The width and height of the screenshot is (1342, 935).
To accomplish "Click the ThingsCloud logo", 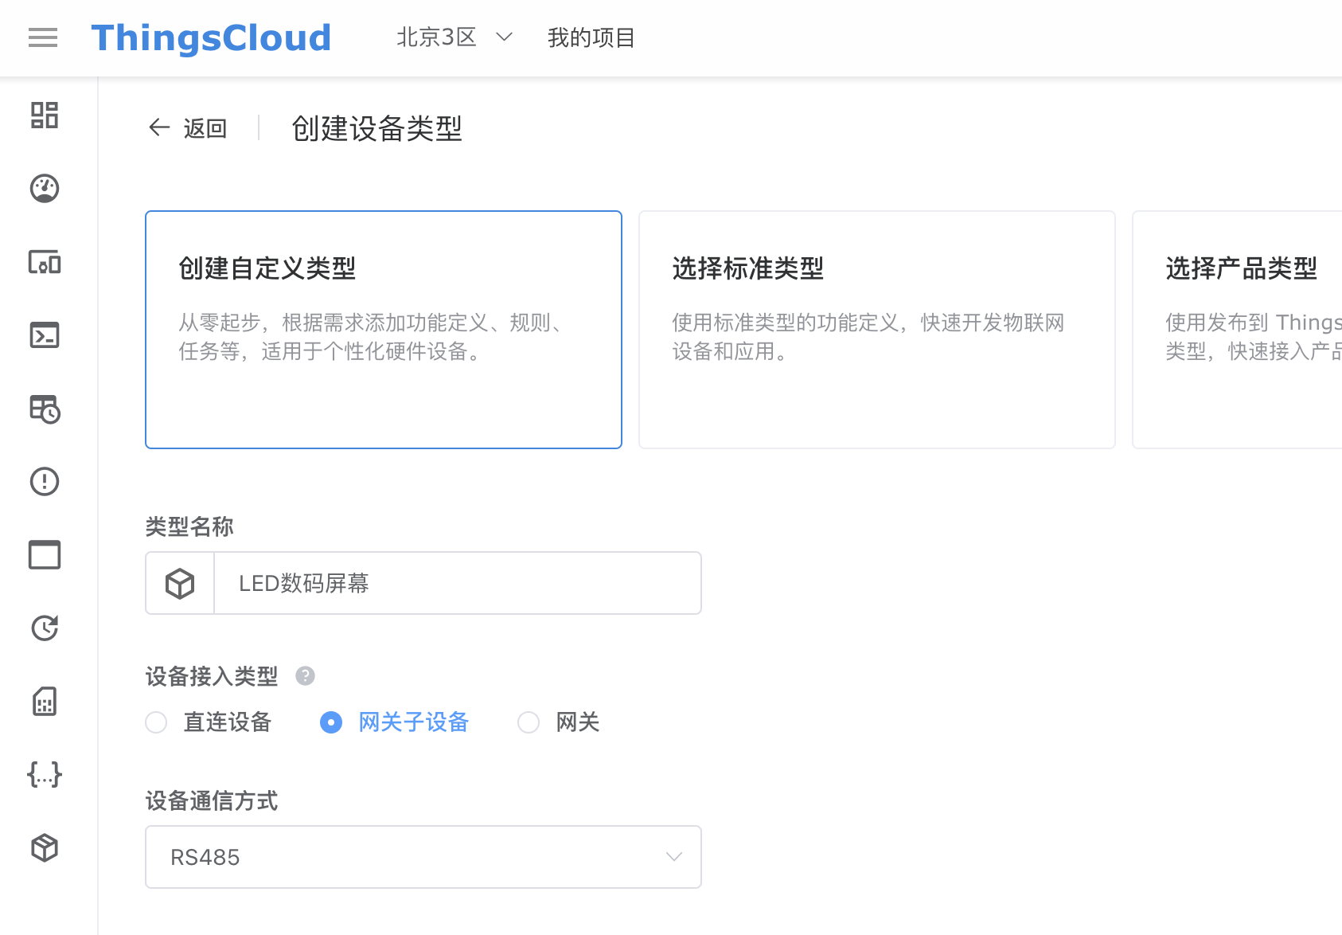I will pos(211,37).
